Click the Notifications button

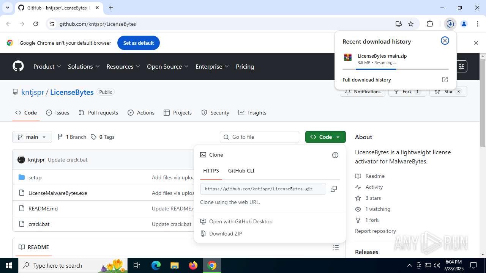pos(363,92)
